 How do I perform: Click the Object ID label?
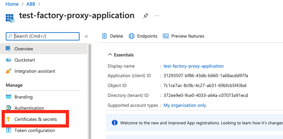click(117, 85)
